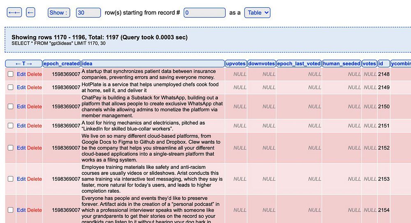Open the Table display mode dropdown
Image resolution: width=411 pixels, height=223 pixels.
[x=257, y=13]
